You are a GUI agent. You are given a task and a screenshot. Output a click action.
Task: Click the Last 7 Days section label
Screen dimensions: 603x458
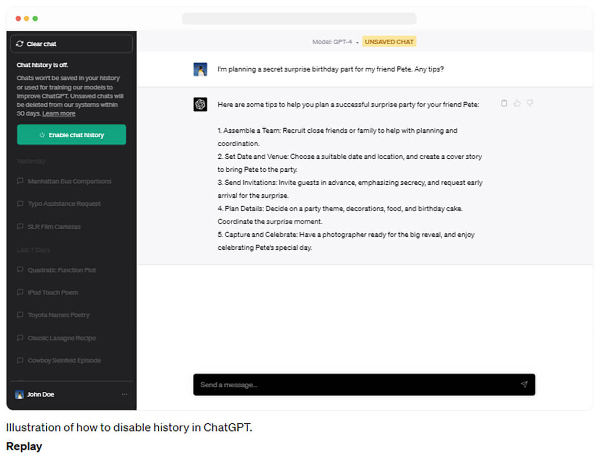pyautogui.click(x=34, y=250)
